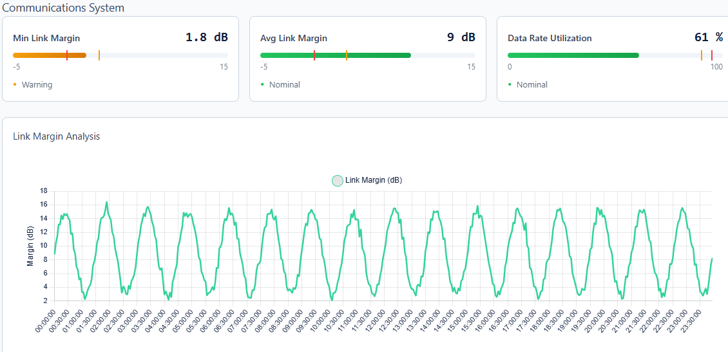Click the Data Rate Utilization progress bar
Viewport: 728px width, 352px height.
tap(573, 55)
